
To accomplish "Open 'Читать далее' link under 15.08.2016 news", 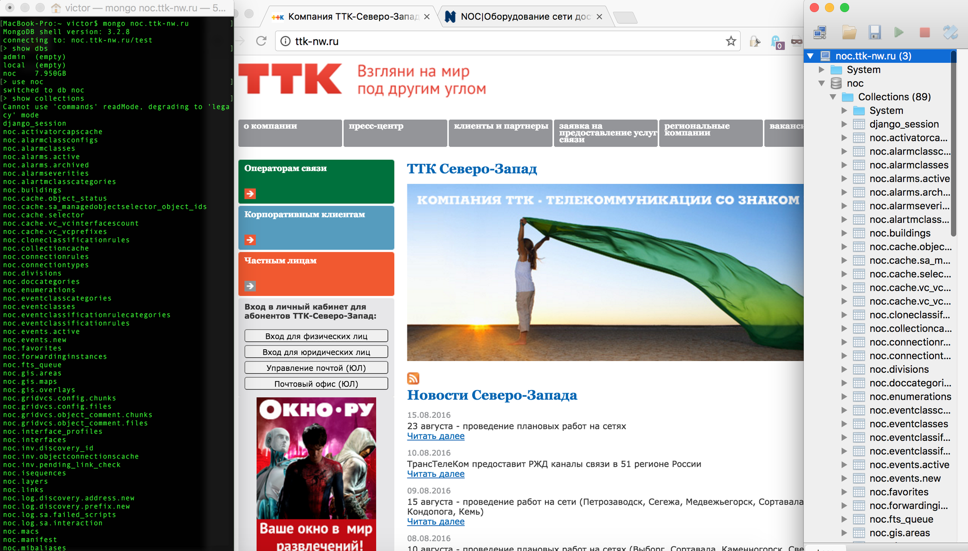I will pos(435,436).
